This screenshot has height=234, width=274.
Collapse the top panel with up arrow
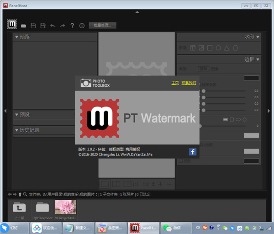click(x=137, y=12)
